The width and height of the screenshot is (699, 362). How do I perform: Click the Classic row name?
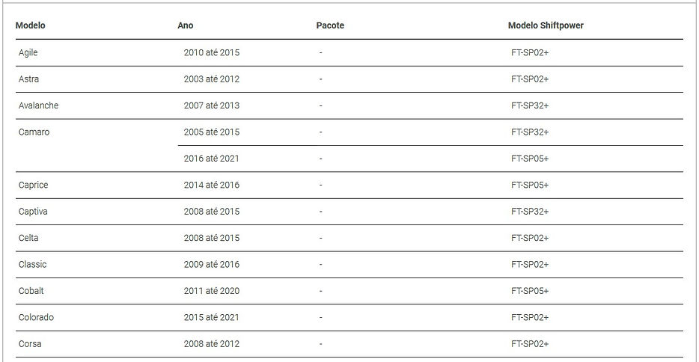click(x=32, y=265)
